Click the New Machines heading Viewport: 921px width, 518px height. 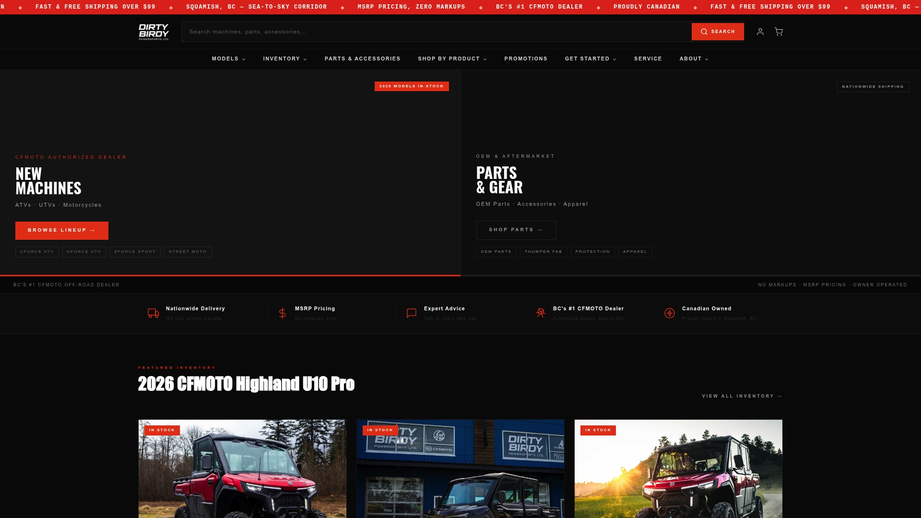point(48,181)
